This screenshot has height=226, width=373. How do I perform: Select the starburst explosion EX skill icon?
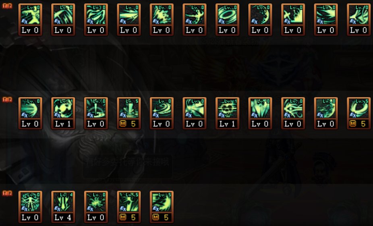coord(96,203)
